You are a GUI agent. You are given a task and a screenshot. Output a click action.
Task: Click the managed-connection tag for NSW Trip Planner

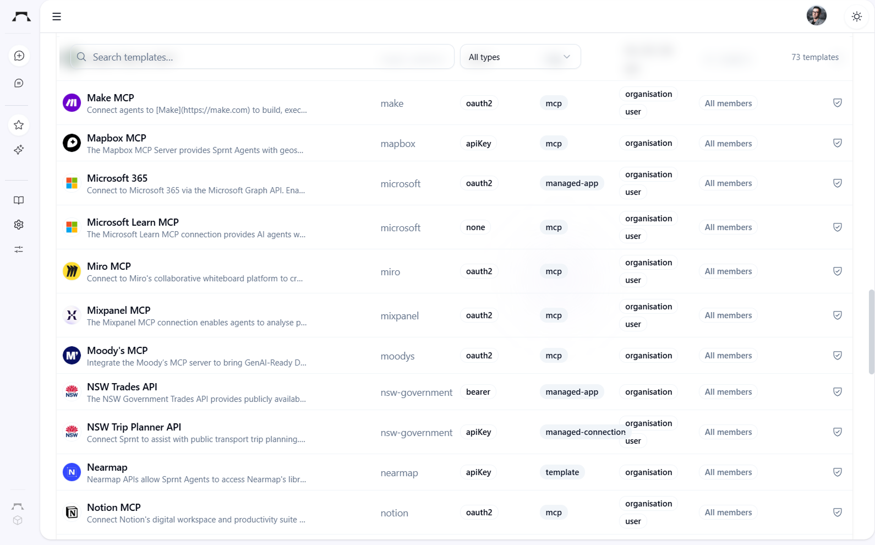point(585,432)
